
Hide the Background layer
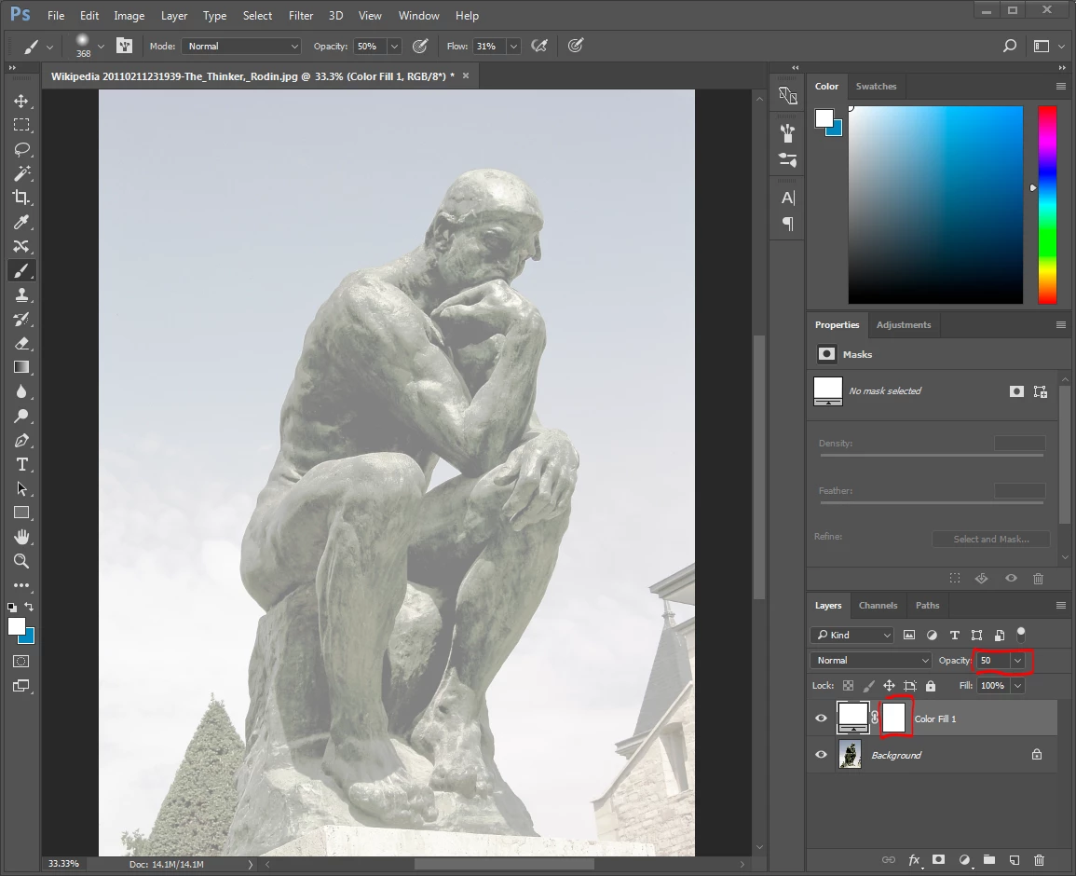click(x=821, y=755)
